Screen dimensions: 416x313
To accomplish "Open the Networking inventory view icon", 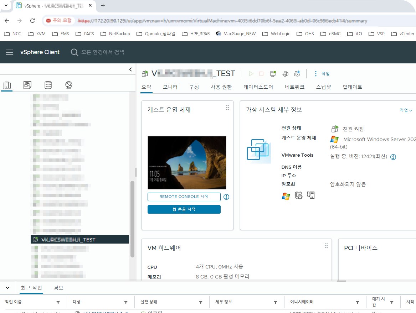I will 69,85.
